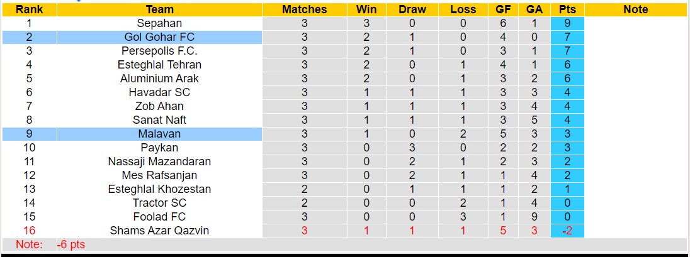Image resolution: width=690 pixels, height=257 pixels.
Task: Click Sepahan's 9 points cell
Action: [x=567, y=23]
